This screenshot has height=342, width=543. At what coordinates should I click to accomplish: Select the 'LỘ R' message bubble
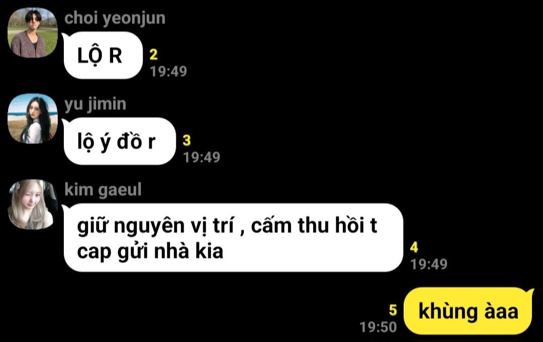coord(103,55)
